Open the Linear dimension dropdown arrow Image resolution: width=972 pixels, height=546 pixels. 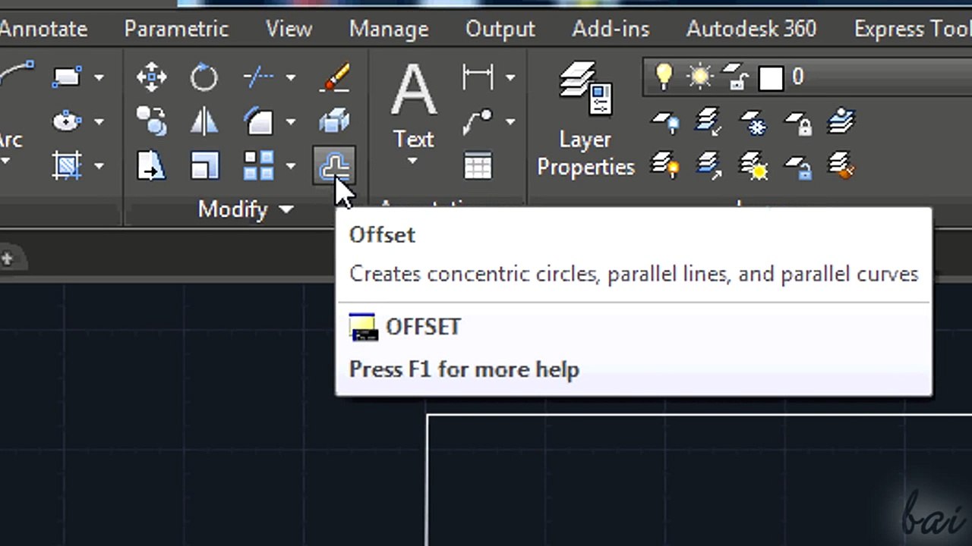(510, 77)
